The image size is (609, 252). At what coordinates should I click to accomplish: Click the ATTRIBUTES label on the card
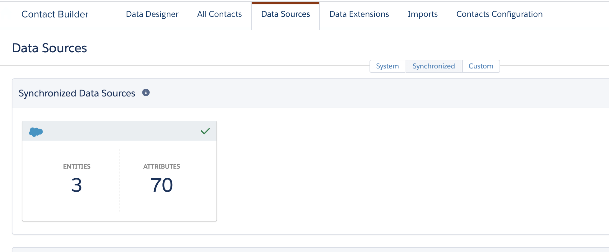pyautogui.click(x=161, y=166)
